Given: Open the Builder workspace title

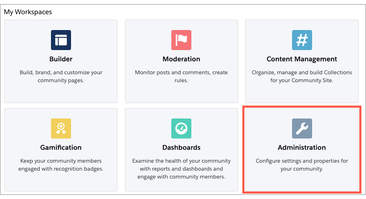Looking at the screenshot, I should click(x=61, y=59).
